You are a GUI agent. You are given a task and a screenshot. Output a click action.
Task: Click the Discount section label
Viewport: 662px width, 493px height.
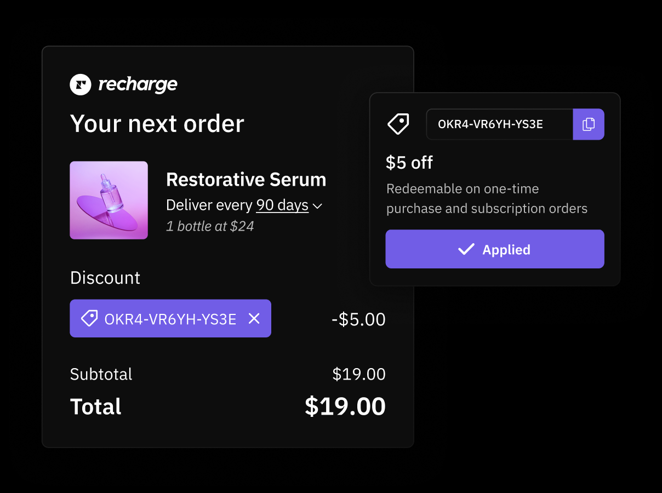[x=105, y=278]
